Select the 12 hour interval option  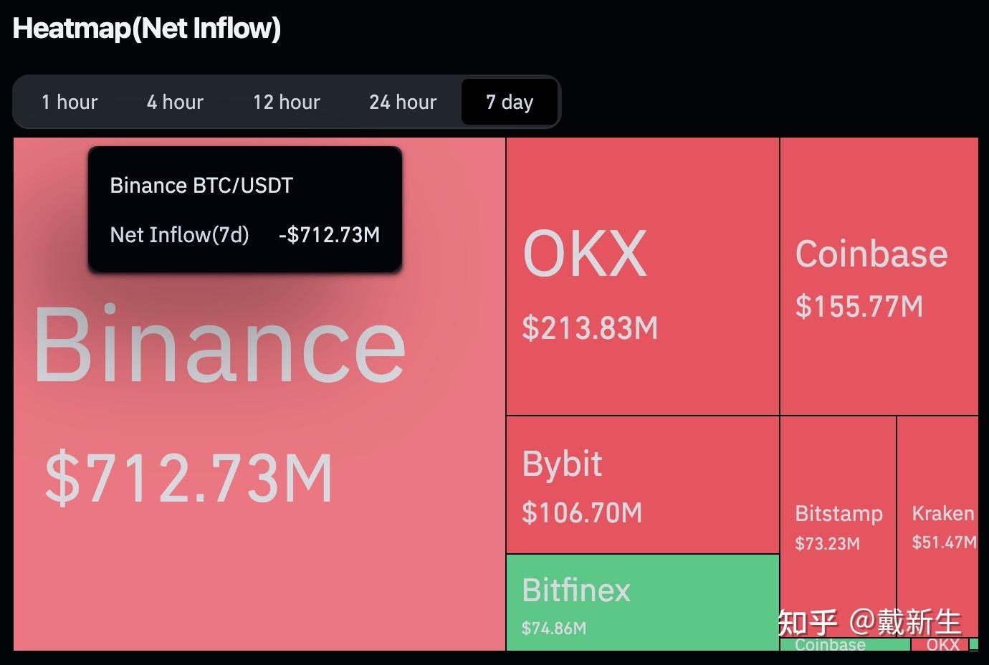286,102
